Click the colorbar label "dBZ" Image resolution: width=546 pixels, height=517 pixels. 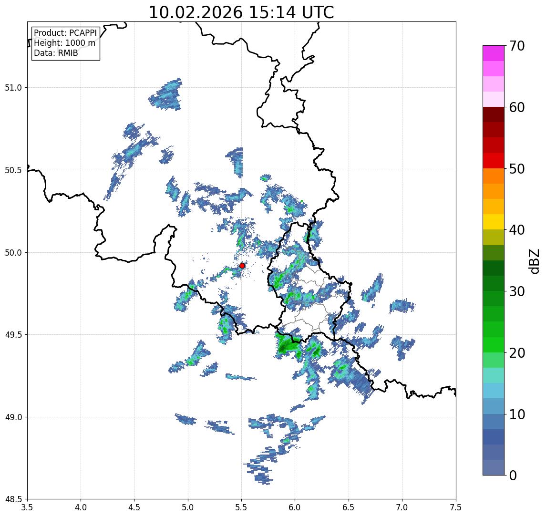pos(534,261)
